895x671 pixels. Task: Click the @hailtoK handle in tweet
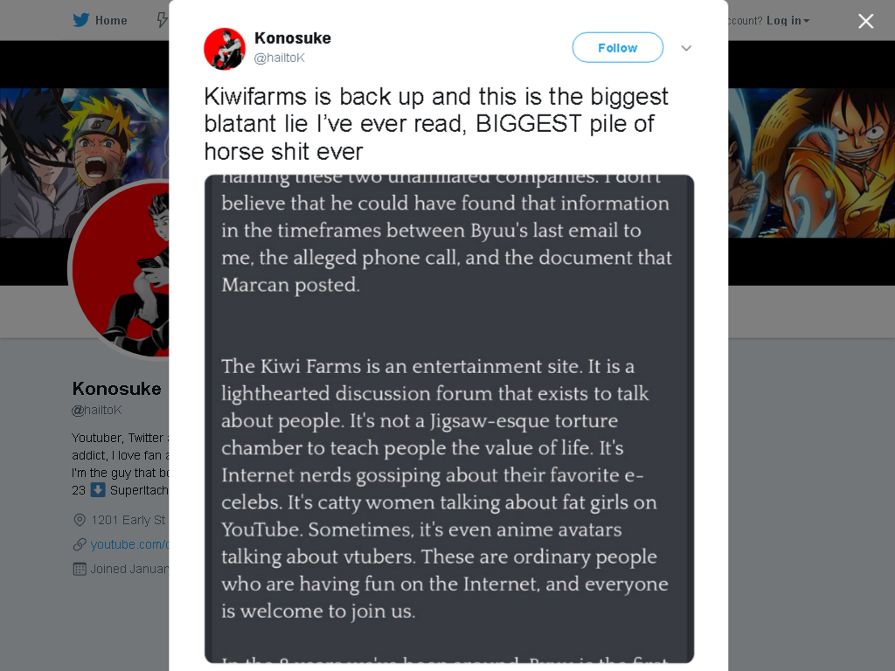coord(280,58)
